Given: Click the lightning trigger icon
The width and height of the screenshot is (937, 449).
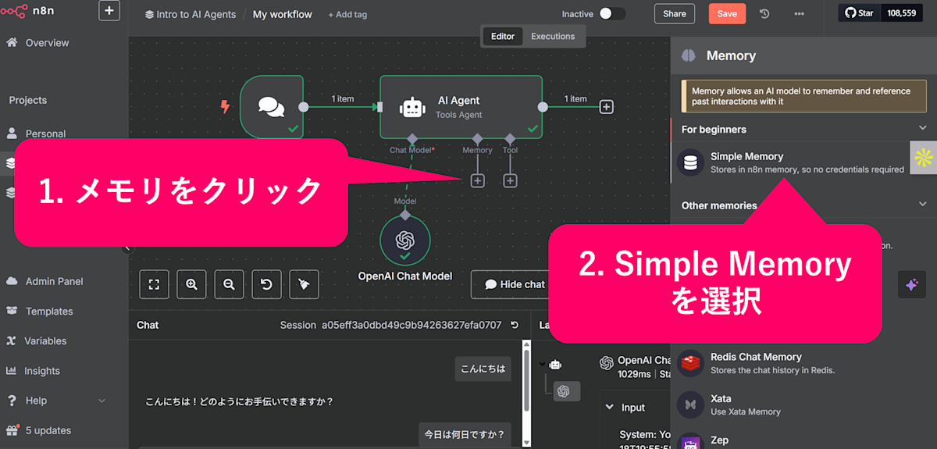Looking at the screenshot, I should [x=226, y=107].
